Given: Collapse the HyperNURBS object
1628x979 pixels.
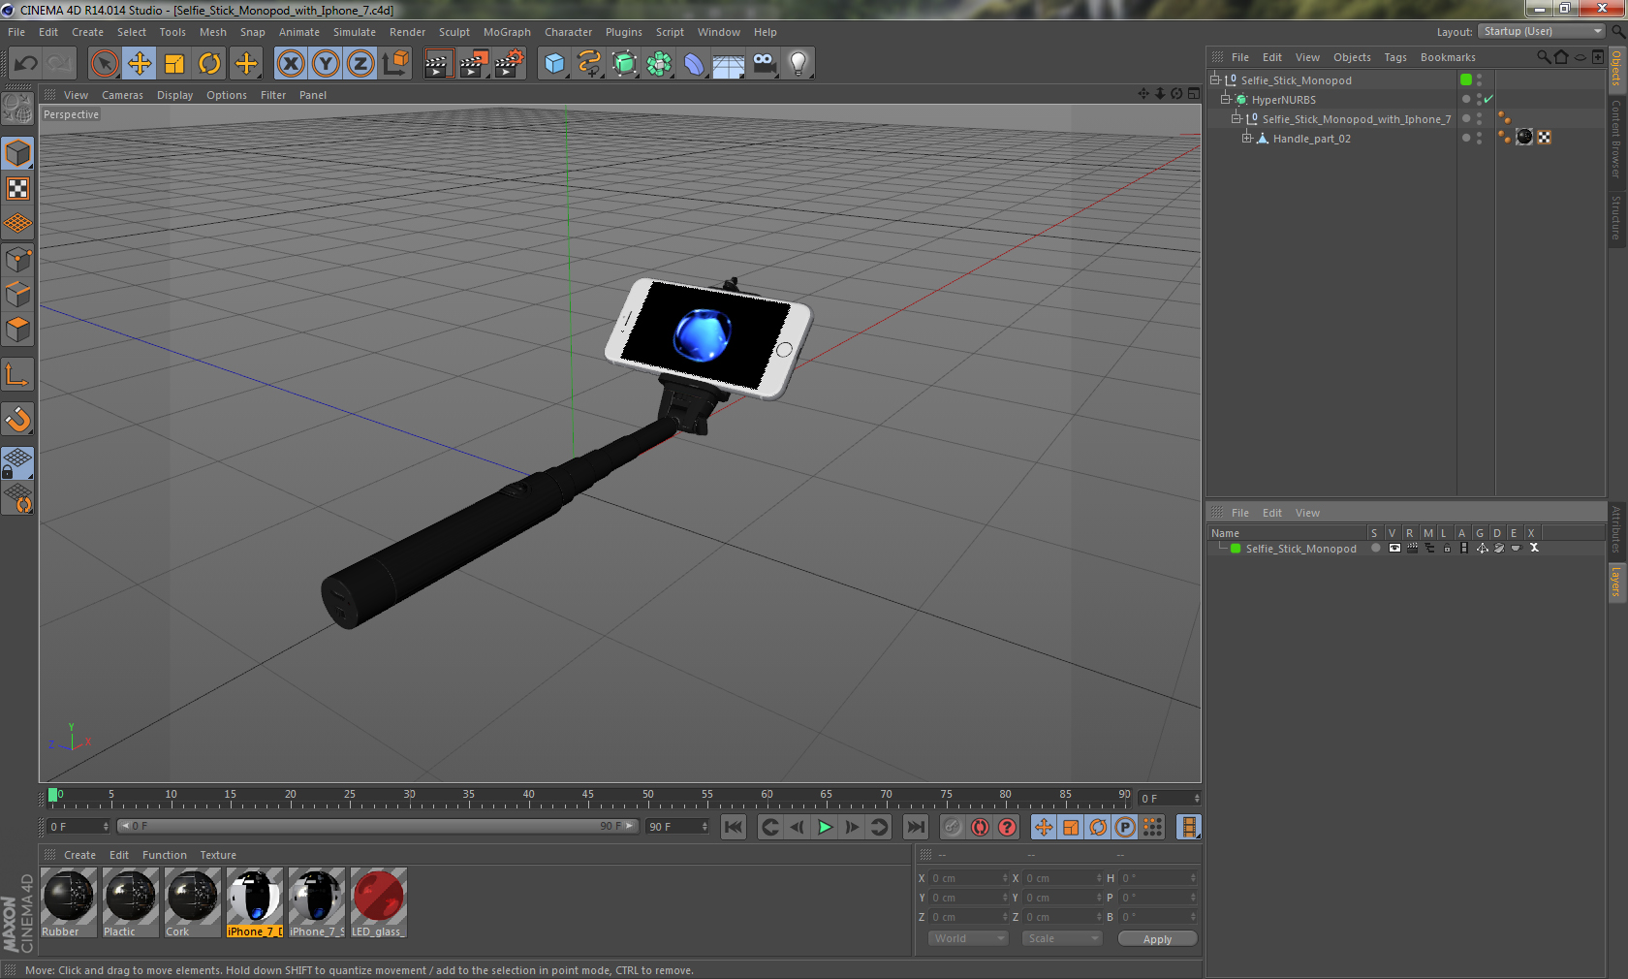Looking at the screenshot, I should pyautogui.click(x=1226, y=99).
